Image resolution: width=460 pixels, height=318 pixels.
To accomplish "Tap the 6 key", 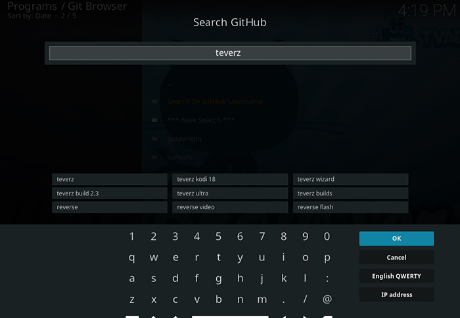I will pyautogui.click(x=241, y=236).
